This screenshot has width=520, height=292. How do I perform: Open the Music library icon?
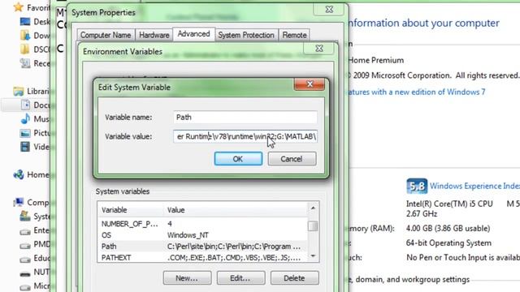click(x=25, y=119)
